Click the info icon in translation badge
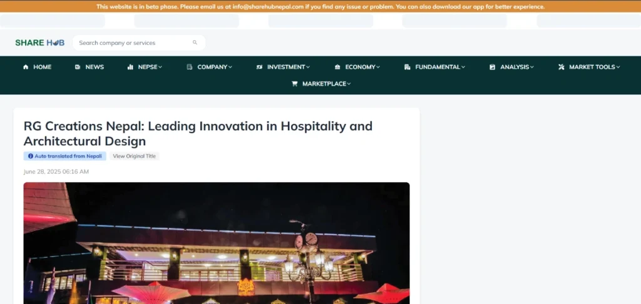The width and height of the screenshot is (641, 304). [31, 156]
